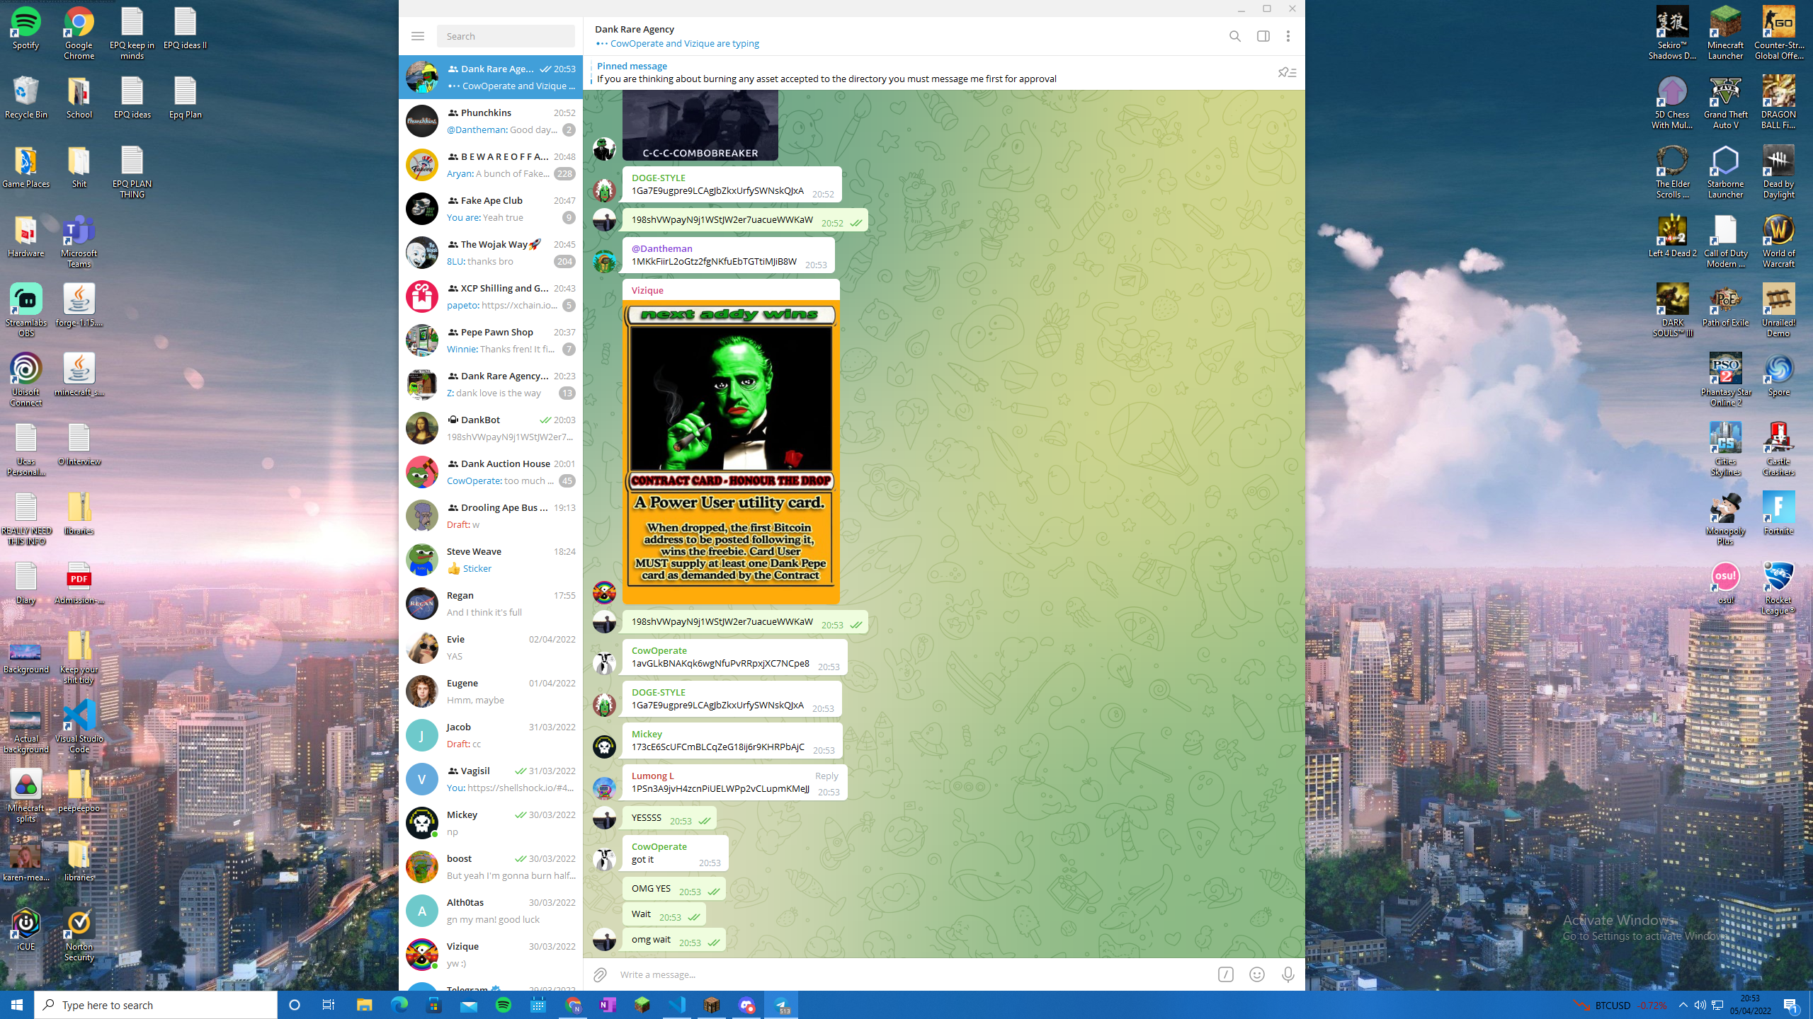Open the Fake Ape Club chat
This screenshot has height=1019, width=1813.
491,209
